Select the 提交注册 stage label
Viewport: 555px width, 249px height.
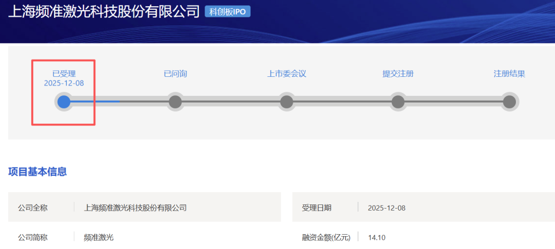(x=398, y=74)
